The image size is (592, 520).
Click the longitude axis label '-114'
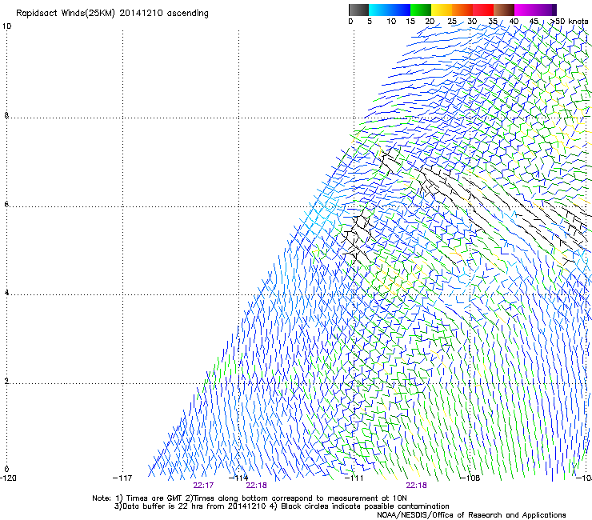238,478
